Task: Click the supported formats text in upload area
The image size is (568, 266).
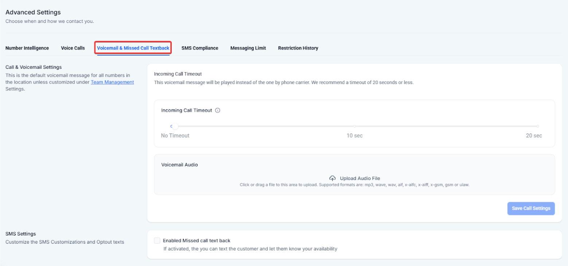Action: (354, 185)
